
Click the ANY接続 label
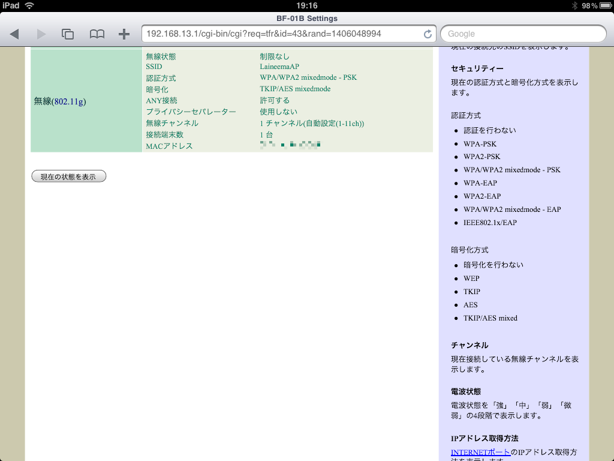click(x=161, y=101)
